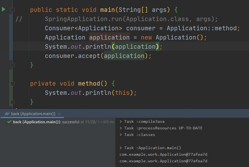This screenshot has height=167, width=249.
Task: Click '1 s 605 ms' duration text
Action: click(106, 122)
